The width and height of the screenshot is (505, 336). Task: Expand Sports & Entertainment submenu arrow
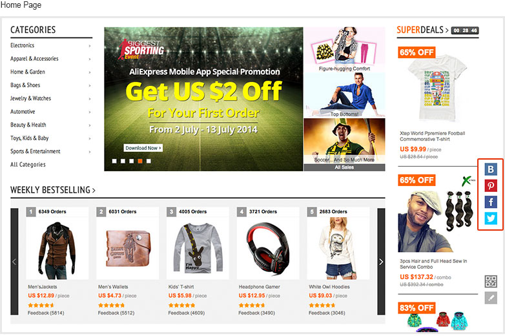coord(90,151)
